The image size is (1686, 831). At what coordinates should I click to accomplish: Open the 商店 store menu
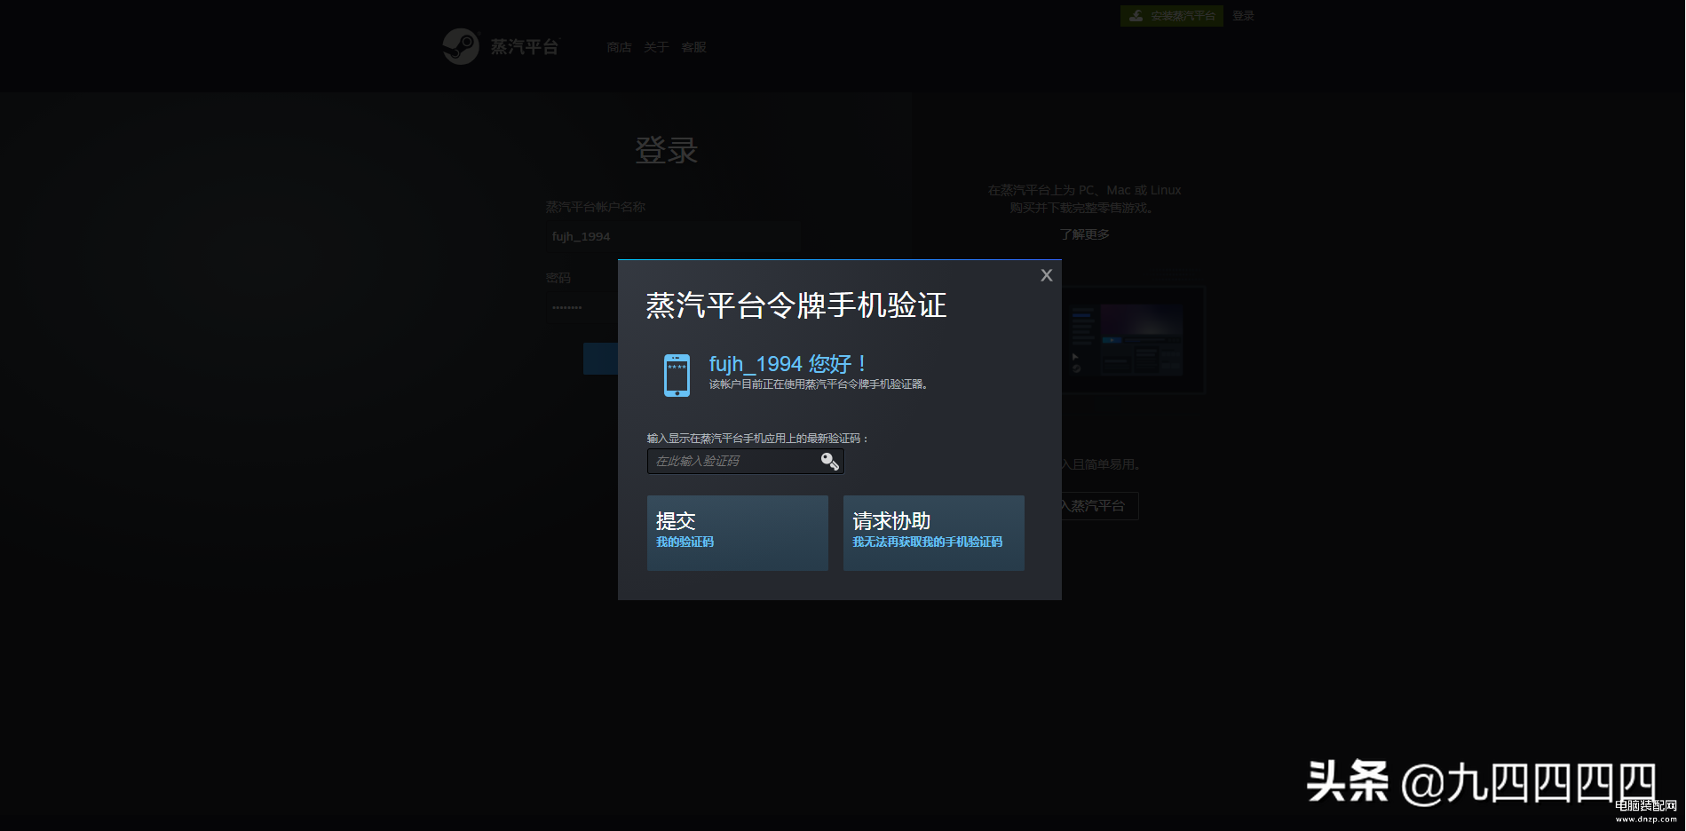[x=619, y=47]
